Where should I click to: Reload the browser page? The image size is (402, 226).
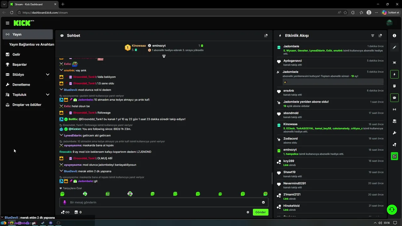[12, 13]
